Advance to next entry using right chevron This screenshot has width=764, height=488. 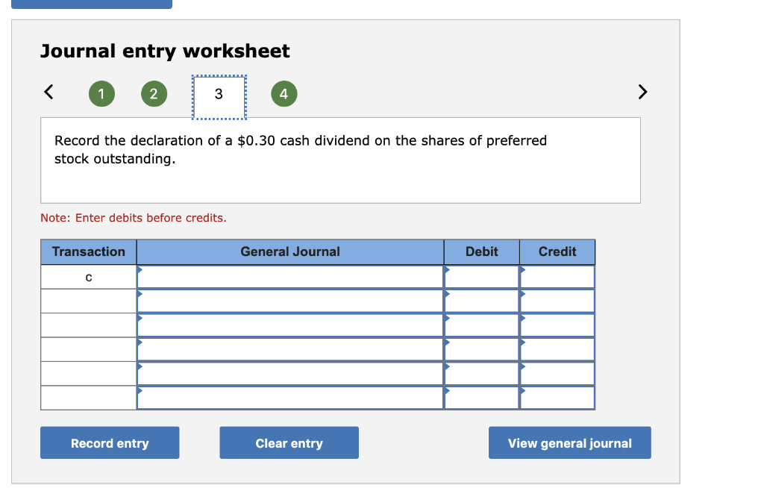pyautogui.click(x=642, y=92)
